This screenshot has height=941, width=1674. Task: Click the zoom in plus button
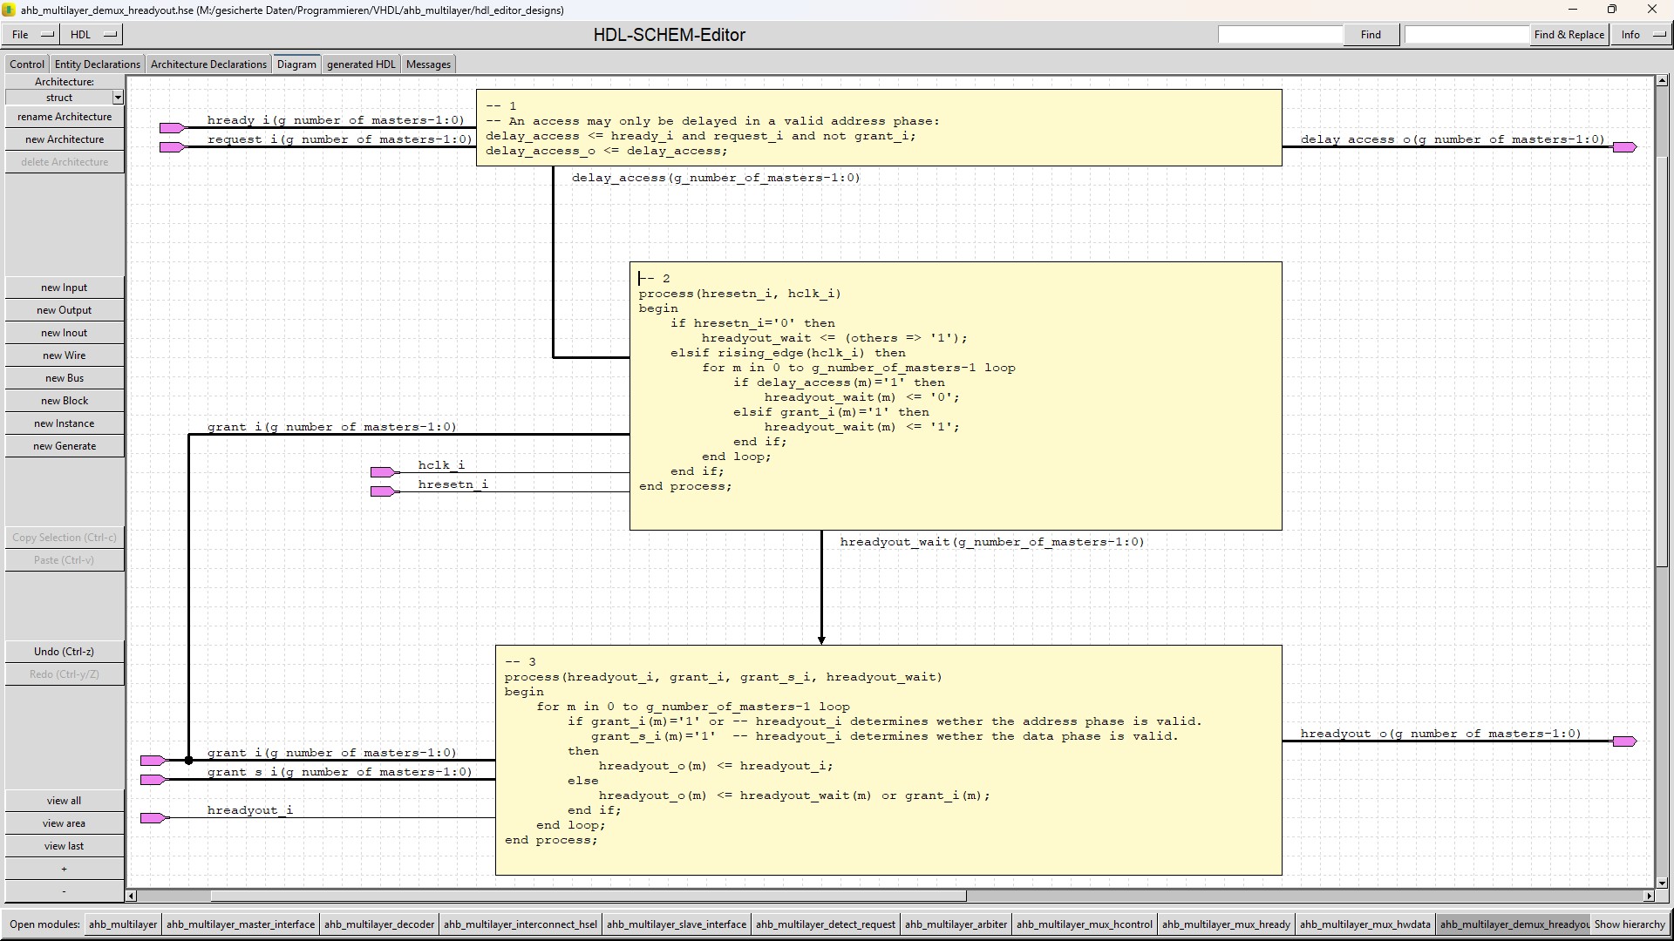coord(64,869)
